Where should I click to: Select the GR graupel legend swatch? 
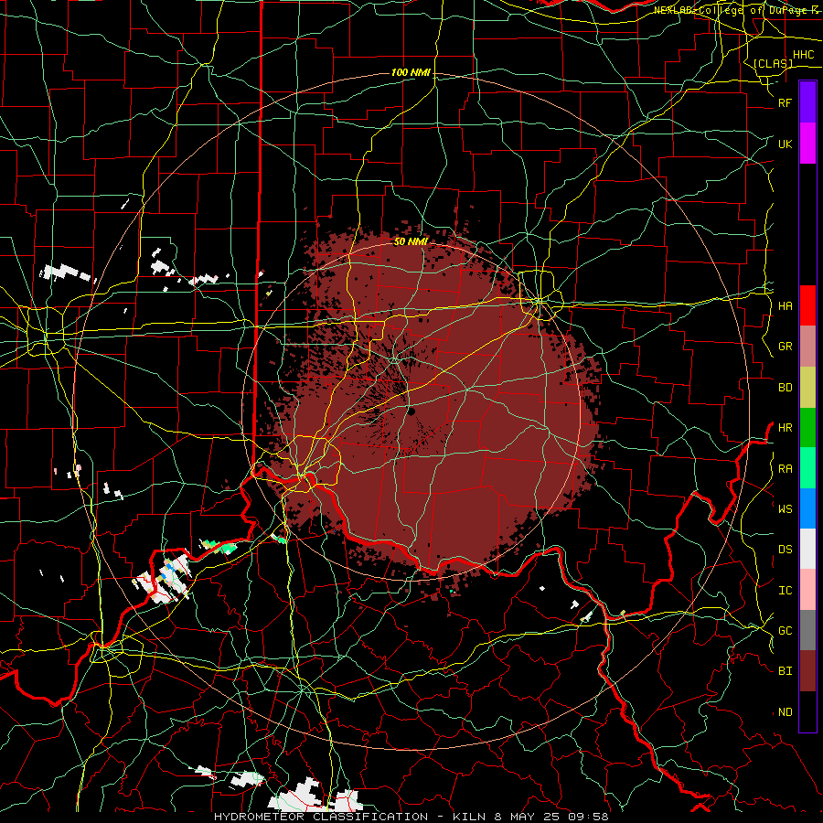click(807, 347)
